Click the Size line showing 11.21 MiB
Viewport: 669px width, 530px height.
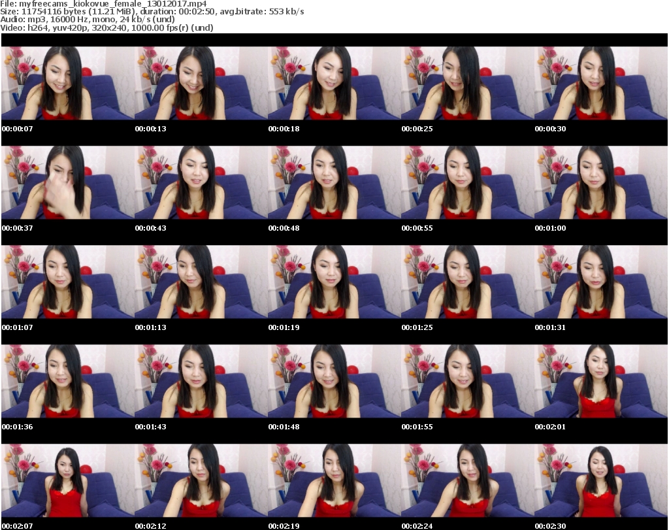152,12
